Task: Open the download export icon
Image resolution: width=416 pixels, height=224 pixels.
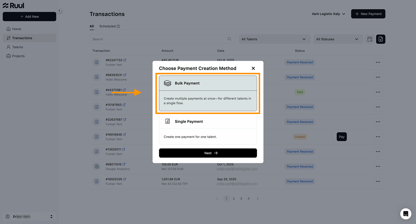Action: tap(380, 39)
